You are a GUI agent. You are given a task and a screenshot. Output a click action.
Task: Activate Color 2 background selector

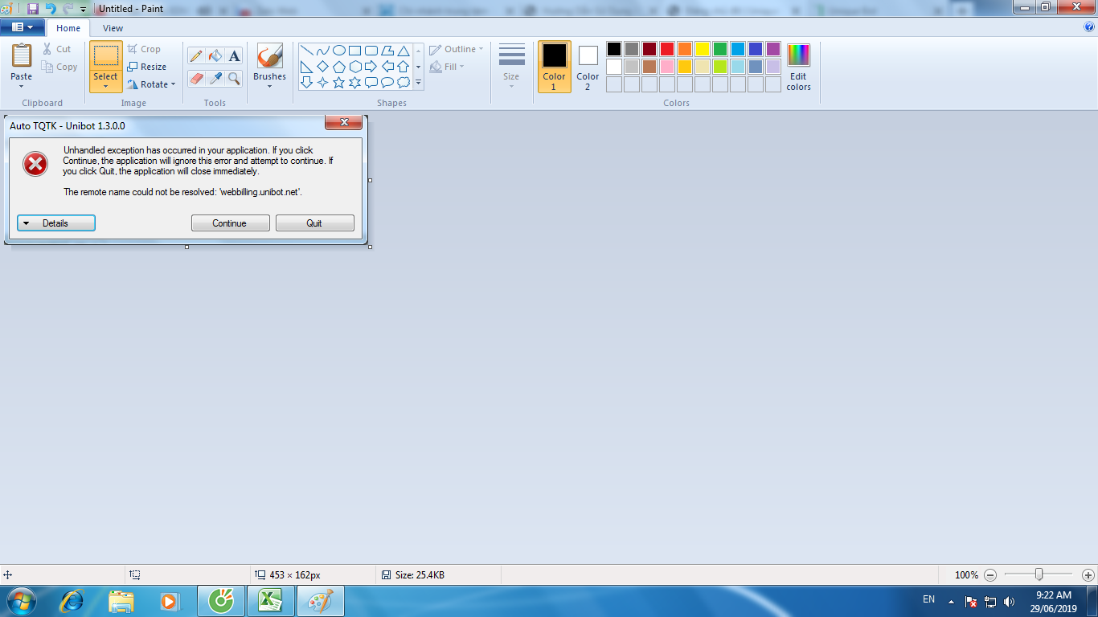[588, 67]
